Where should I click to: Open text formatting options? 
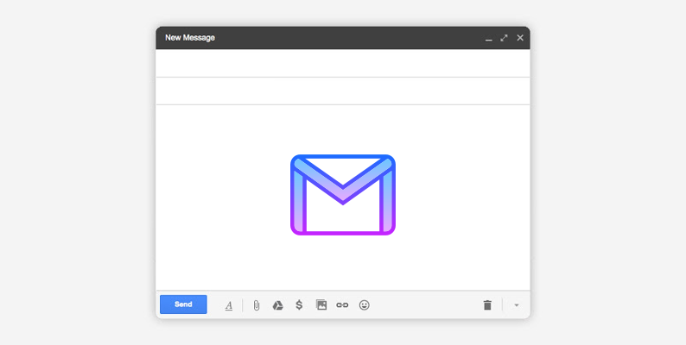tap(229, 305)
